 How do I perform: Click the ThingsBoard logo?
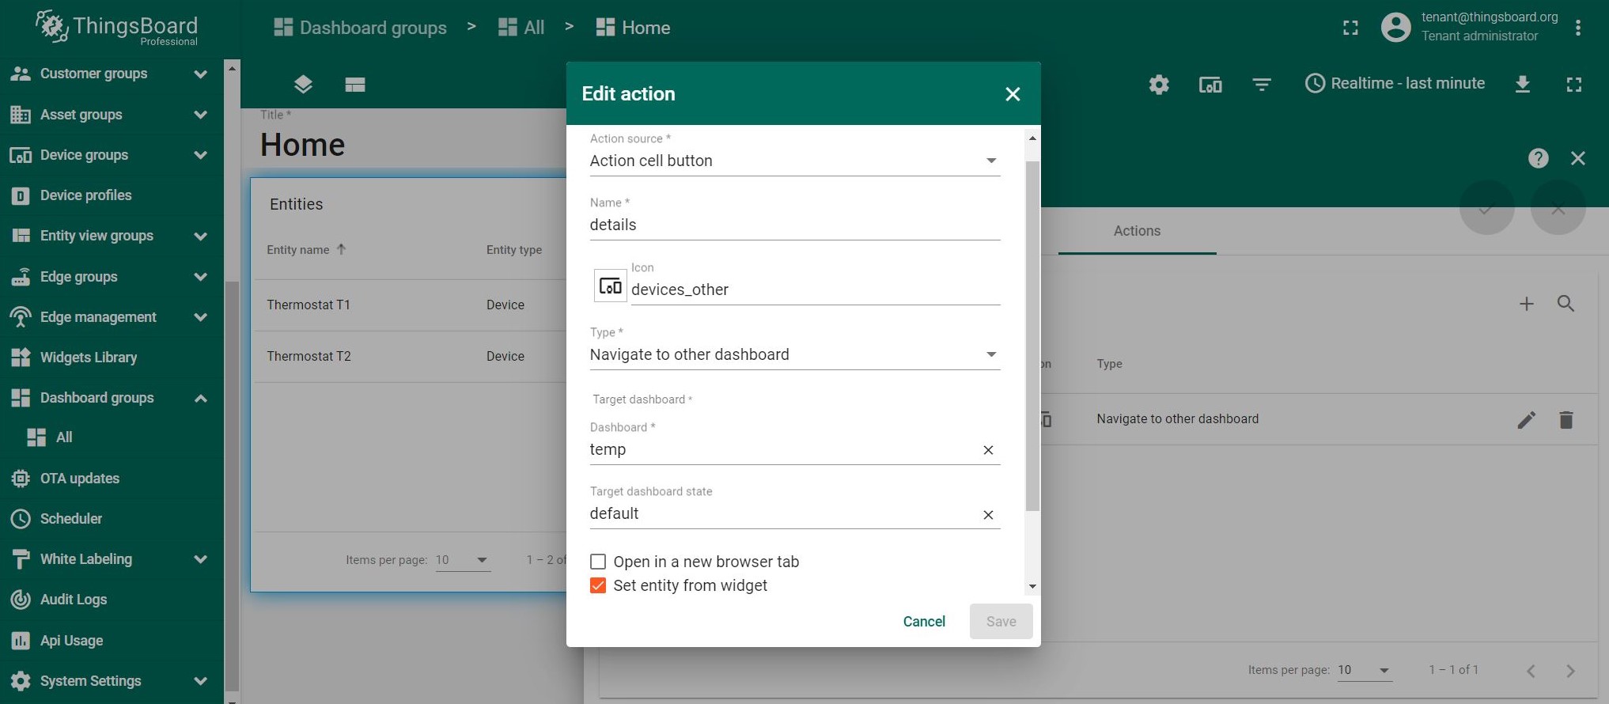click(116, 28)
